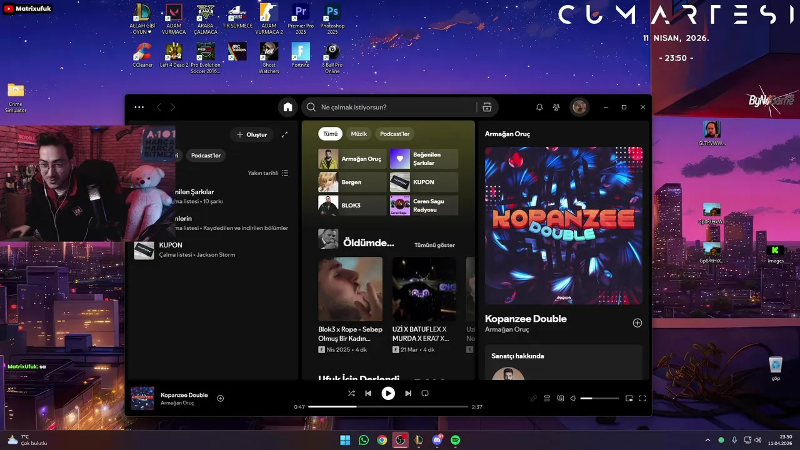Open CCleaner desktop icon

[x=142, y=55]
